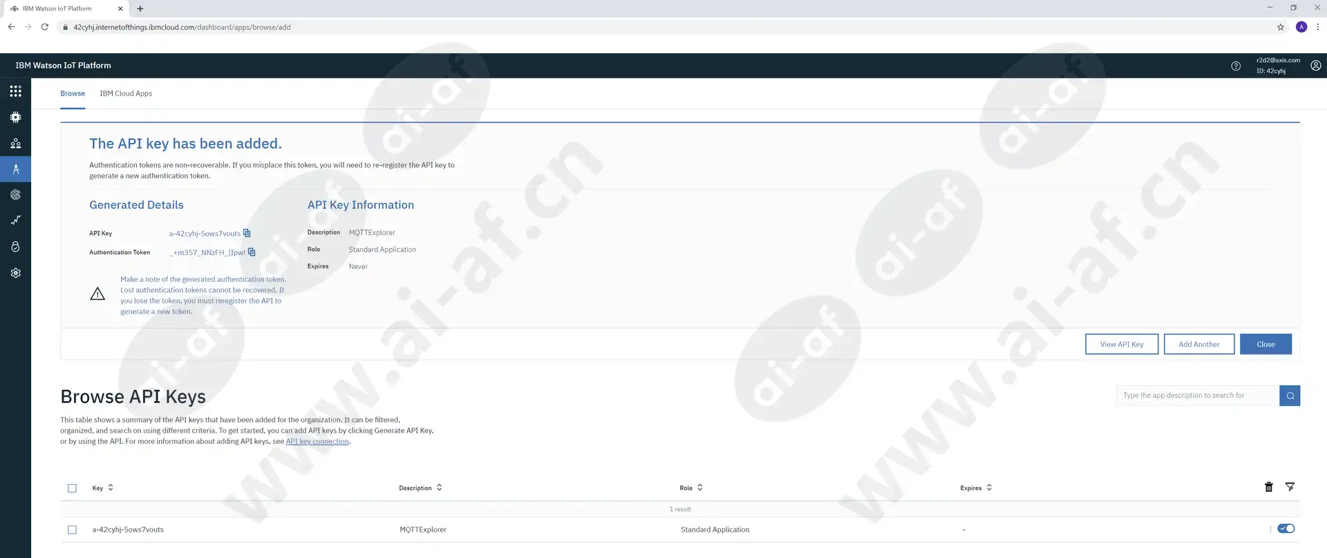1327x558 pixels.
Task: Open the analytics line chart sidebar icon
Action: [15, 221]
